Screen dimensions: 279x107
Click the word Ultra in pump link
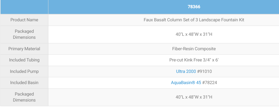180,72
